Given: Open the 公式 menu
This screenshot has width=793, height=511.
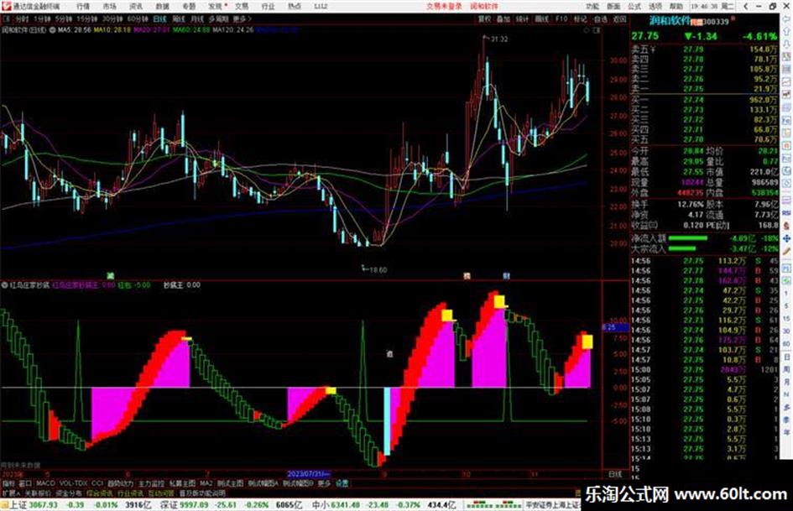Looking at the screenshot, I should click(x=634, y=6).
